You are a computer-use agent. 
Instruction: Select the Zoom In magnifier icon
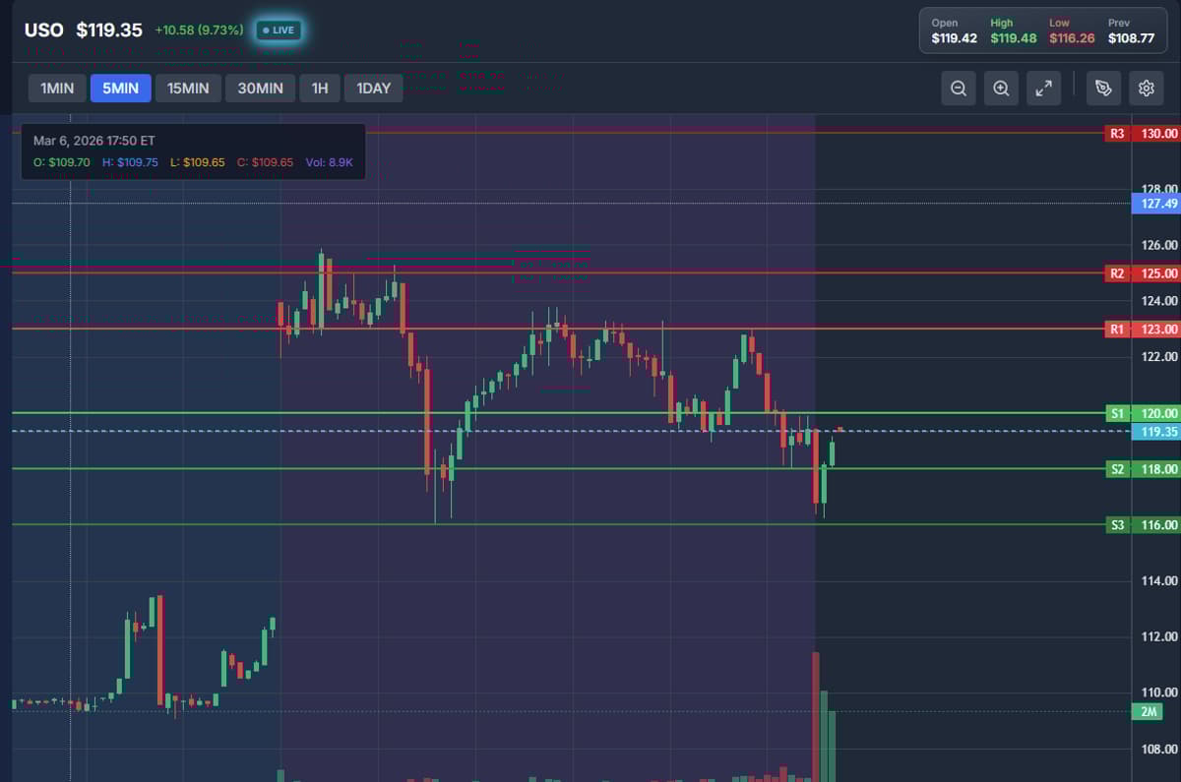coord(1001,88)
